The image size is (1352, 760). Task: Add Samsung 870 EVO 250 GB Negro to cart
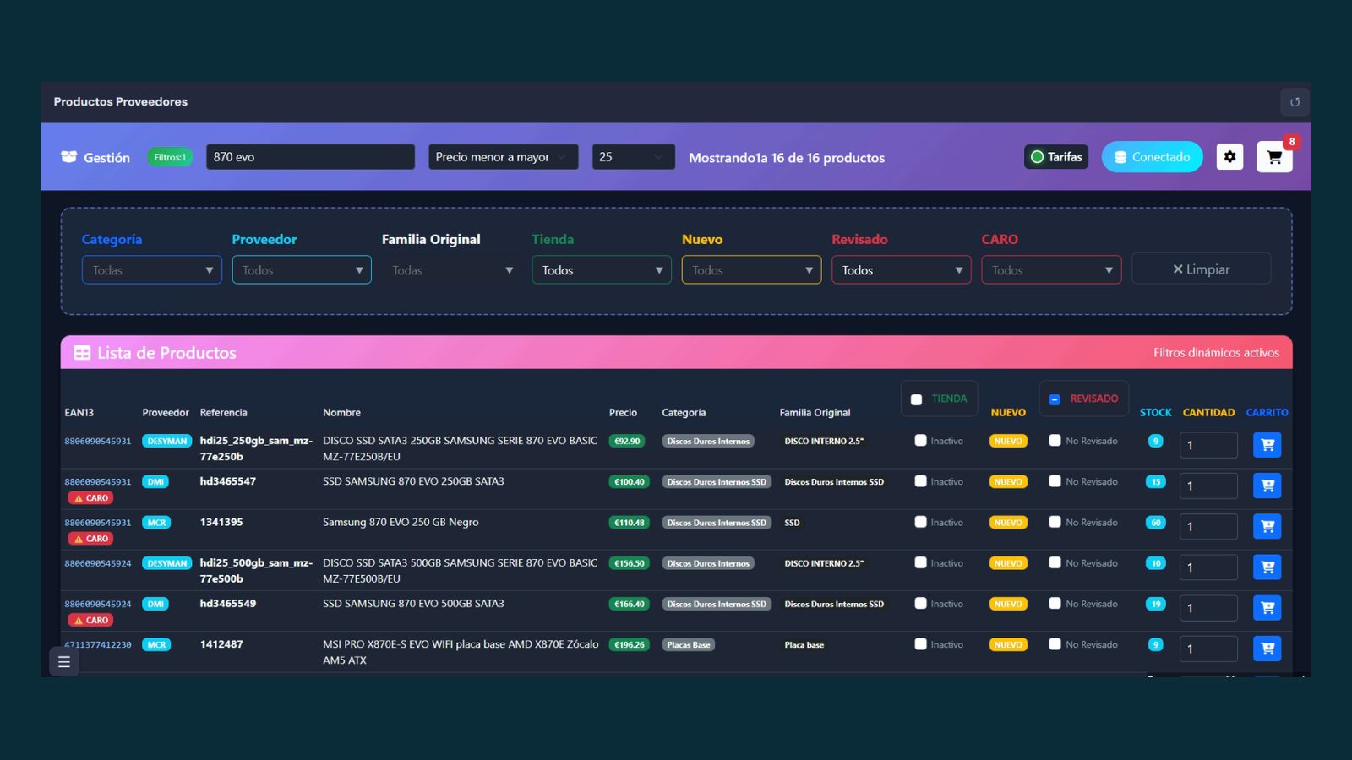point(1267,526)
